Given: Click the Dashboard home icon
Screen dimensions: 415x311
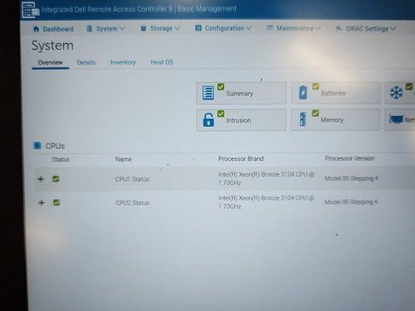Looking at the screenshot, I should (36, 29).
